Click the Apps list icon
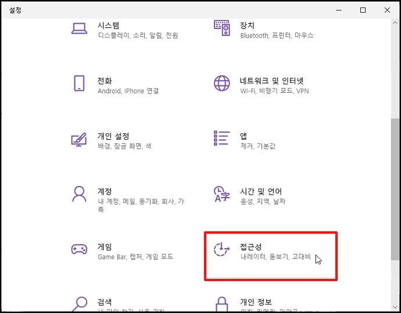This screenshot has height=313, width=401. [x=222, y=139]
